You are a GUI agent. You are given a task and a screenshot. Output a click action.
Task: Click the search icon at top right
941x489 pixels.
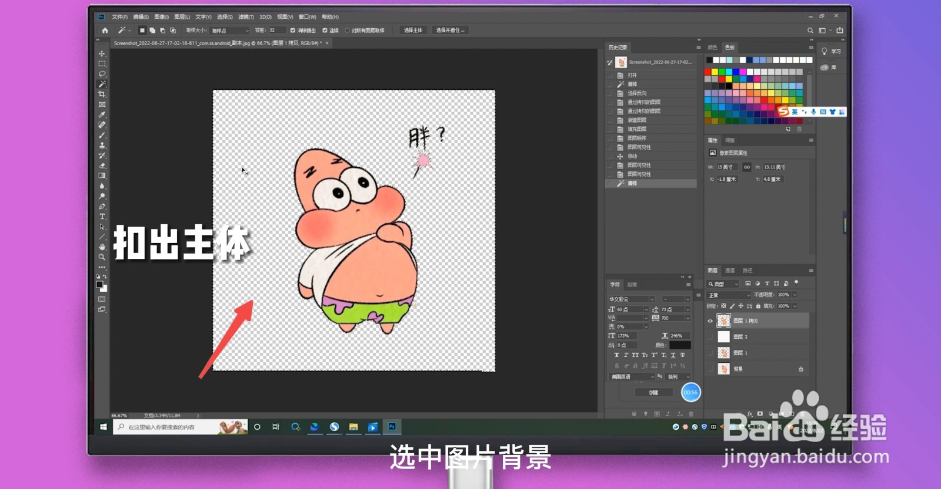pyautogui.click(x=810, y=31)
